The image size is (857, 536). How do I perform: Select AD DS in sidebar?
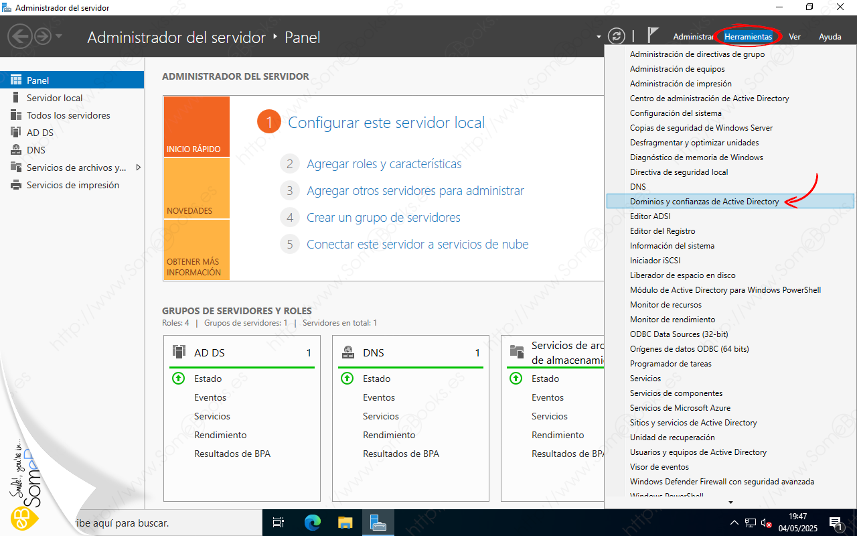[40, 133]
